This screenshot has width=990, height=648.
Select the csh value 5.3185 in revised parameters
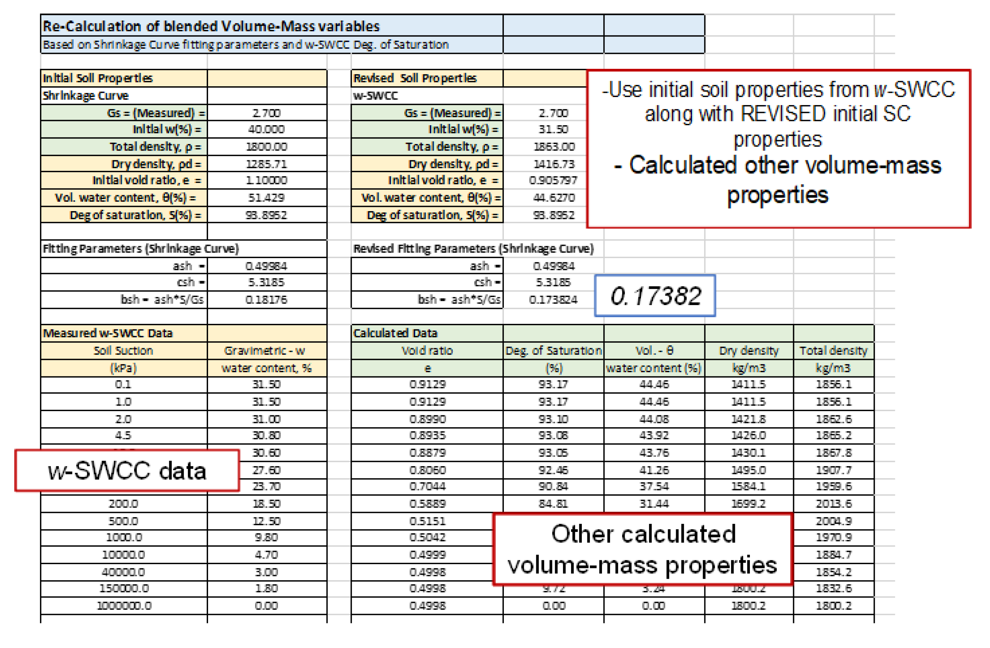coord(553,283)
